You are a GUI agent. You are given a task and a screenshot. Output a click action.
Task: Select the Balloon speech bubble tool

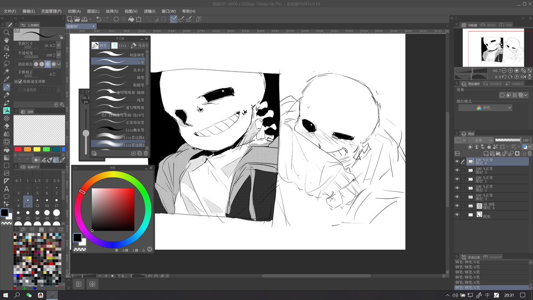click(x=6, y=196)
